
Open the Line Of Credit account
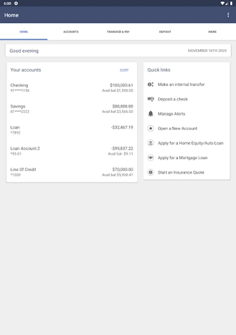tap(72, 172)
